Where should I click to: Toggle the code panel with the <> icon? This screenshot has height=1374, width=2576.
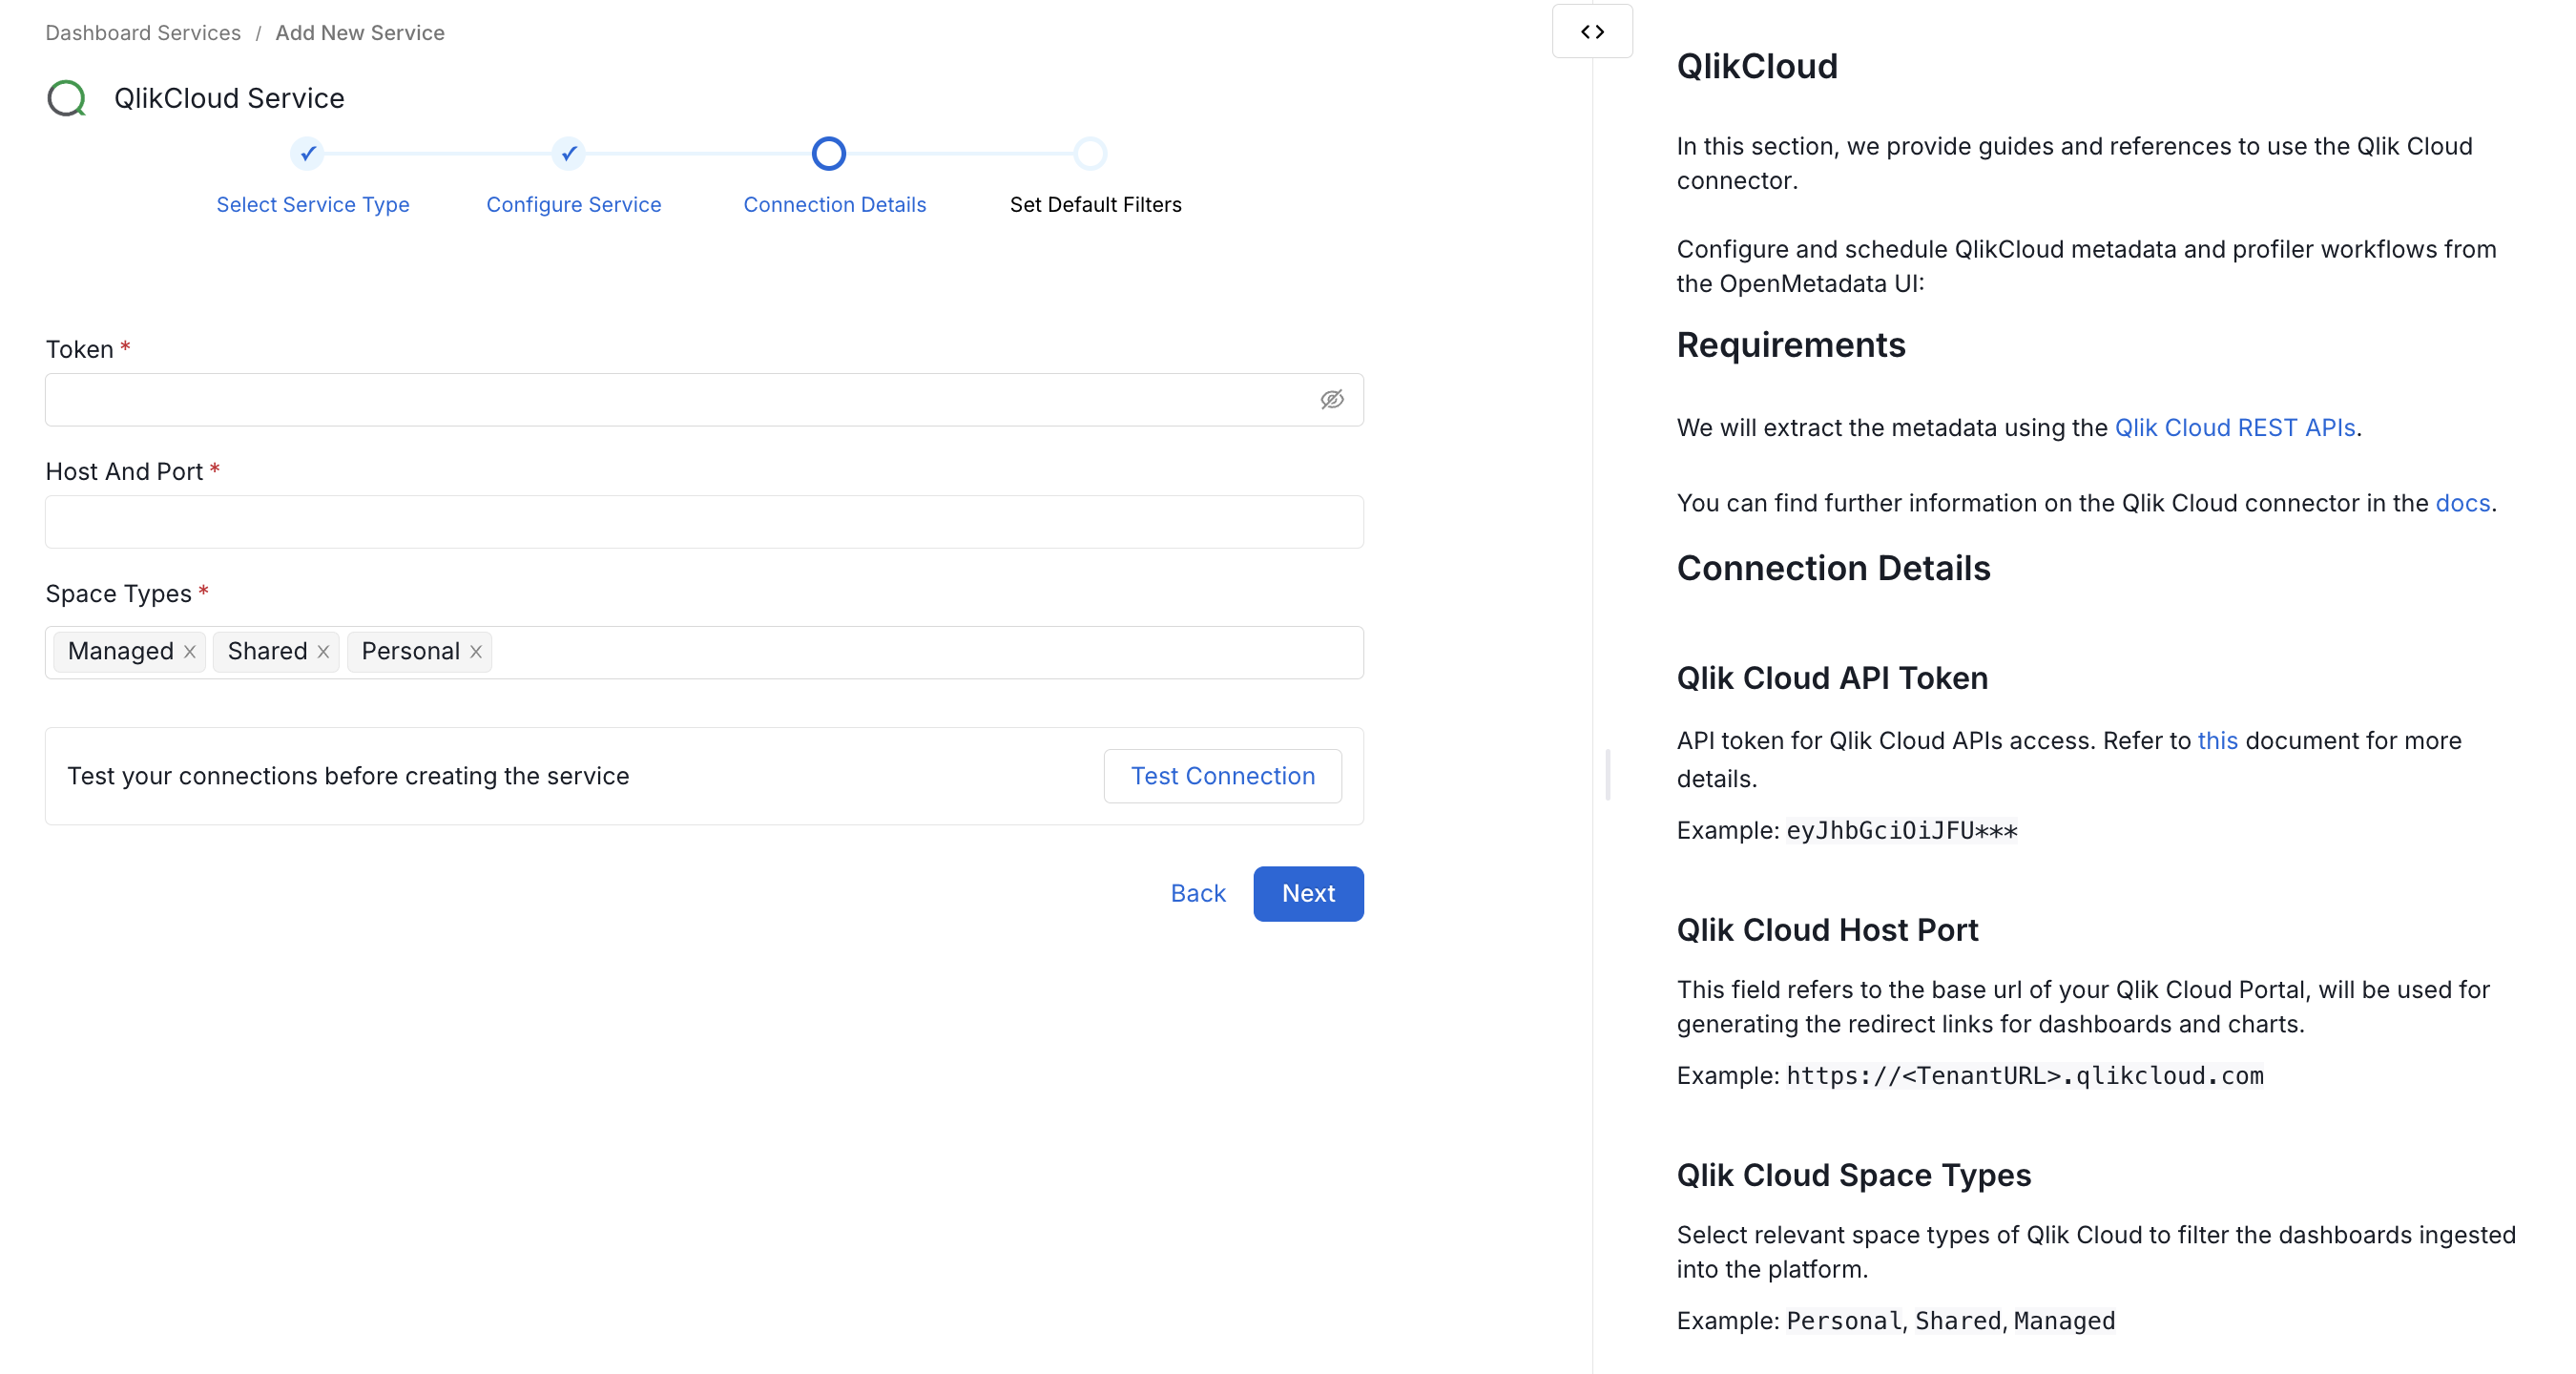tap(1592, 31)
